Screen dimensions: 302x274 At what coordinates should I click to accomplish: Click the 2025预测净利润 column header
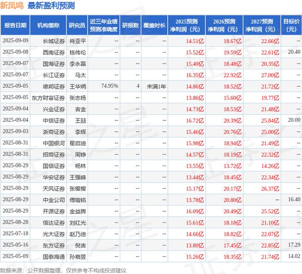[x=186, y=25]
